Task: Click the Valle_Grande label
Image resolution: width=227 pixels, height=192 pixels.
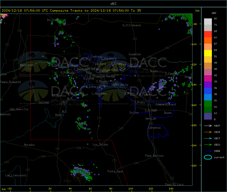Action: coord(75,93)
